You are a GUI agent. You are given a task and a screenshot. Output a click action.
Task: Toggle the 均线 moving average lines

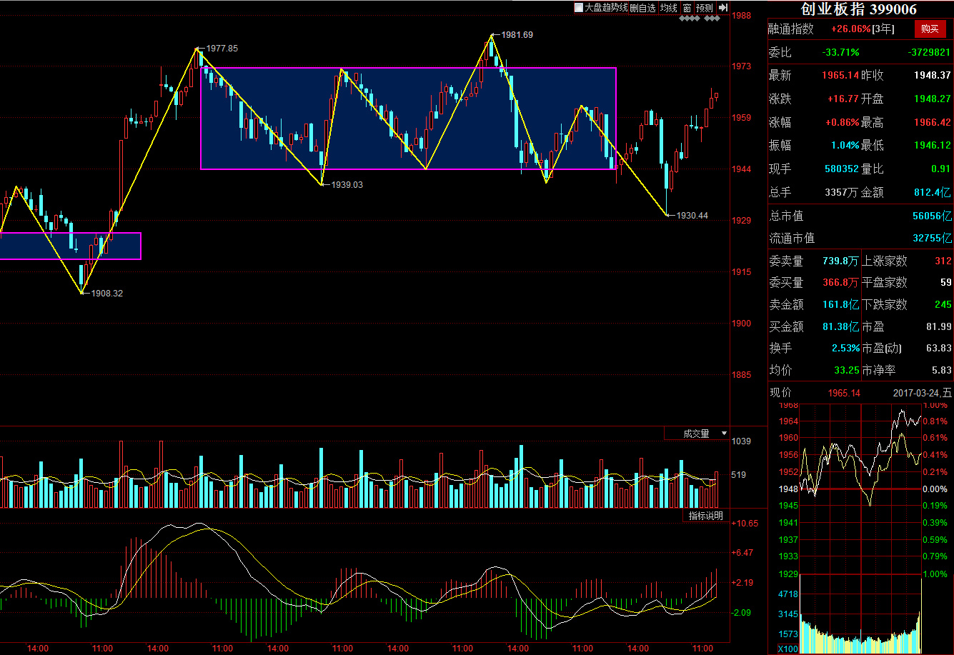coord(668,8)
